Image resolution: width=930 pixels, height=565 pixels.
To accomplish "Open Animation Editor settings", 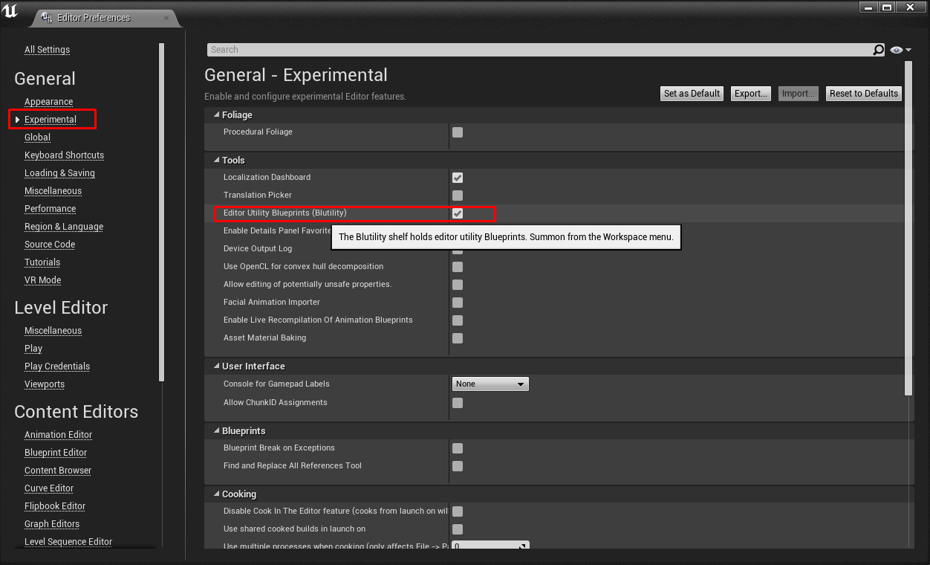I will (58, 435).
